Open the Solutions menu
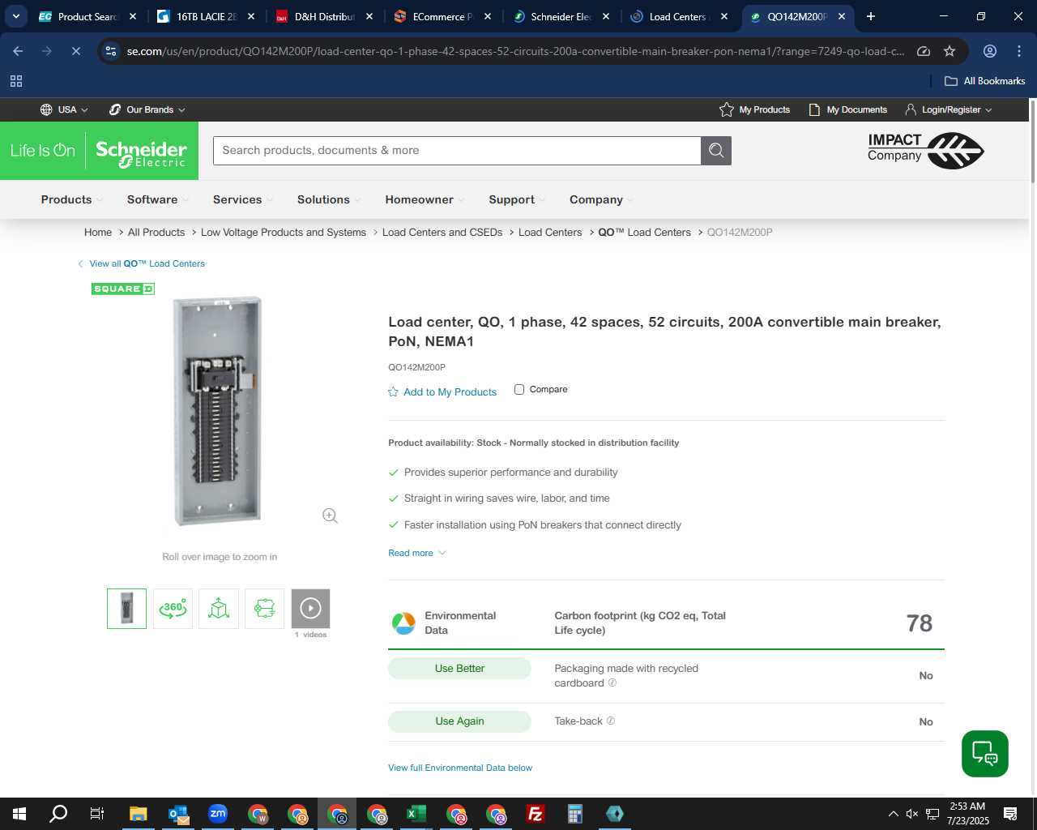 [x=328, y=199]
